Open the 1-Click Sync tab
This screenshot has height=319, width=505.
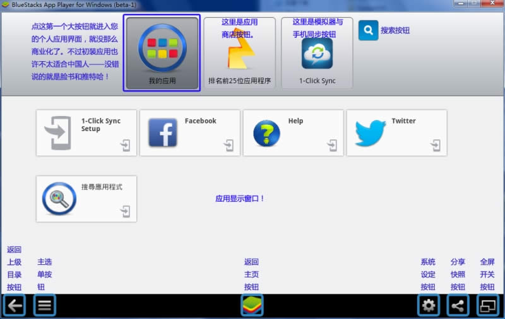coord(317,53)
